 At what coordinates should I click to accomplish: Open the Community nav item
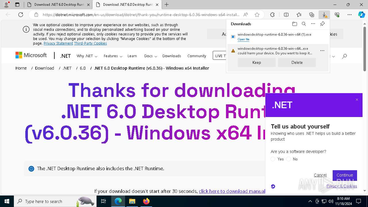pyautogui.click(x=197, y=56)
